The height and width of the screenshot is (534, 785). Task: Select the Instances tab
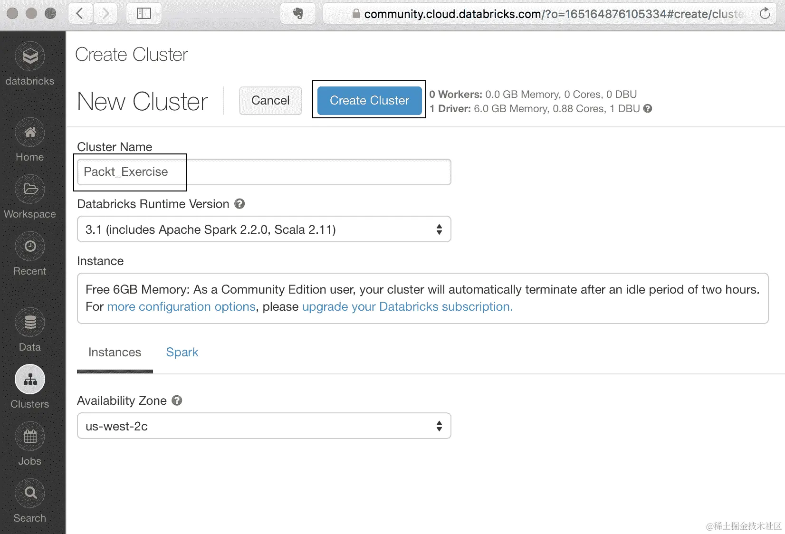(x=115, y=352)
